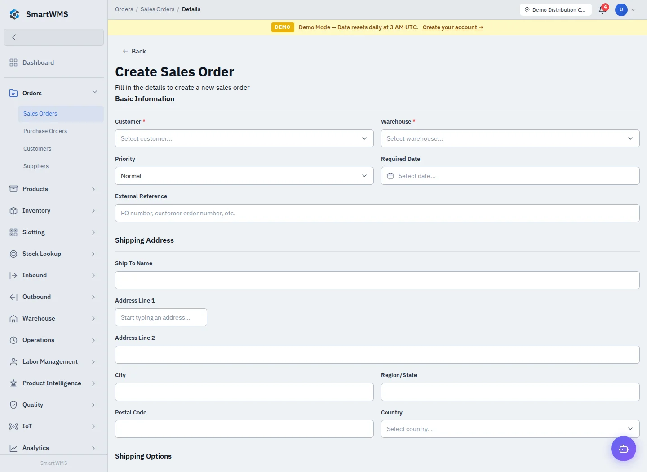Click the Stock Lookup target icon
This screenshot has height=472, width=647.
[13, 254]
